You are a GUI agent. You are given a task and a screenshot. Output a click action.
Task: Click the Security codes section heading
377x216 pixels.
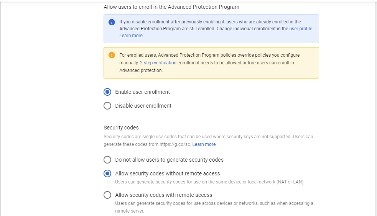tap(121, 128)
